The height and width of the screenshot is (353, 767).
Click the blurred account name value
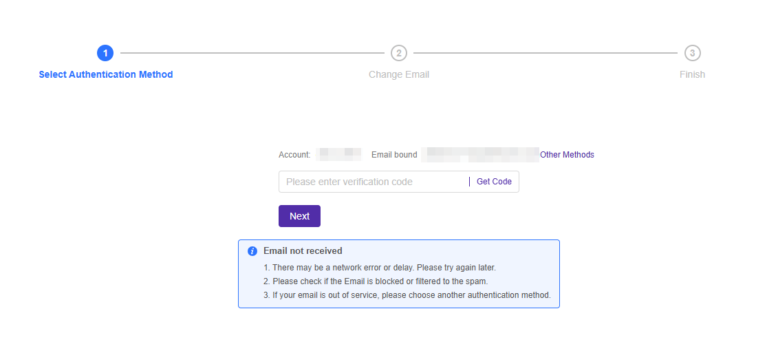click(338, 154)
